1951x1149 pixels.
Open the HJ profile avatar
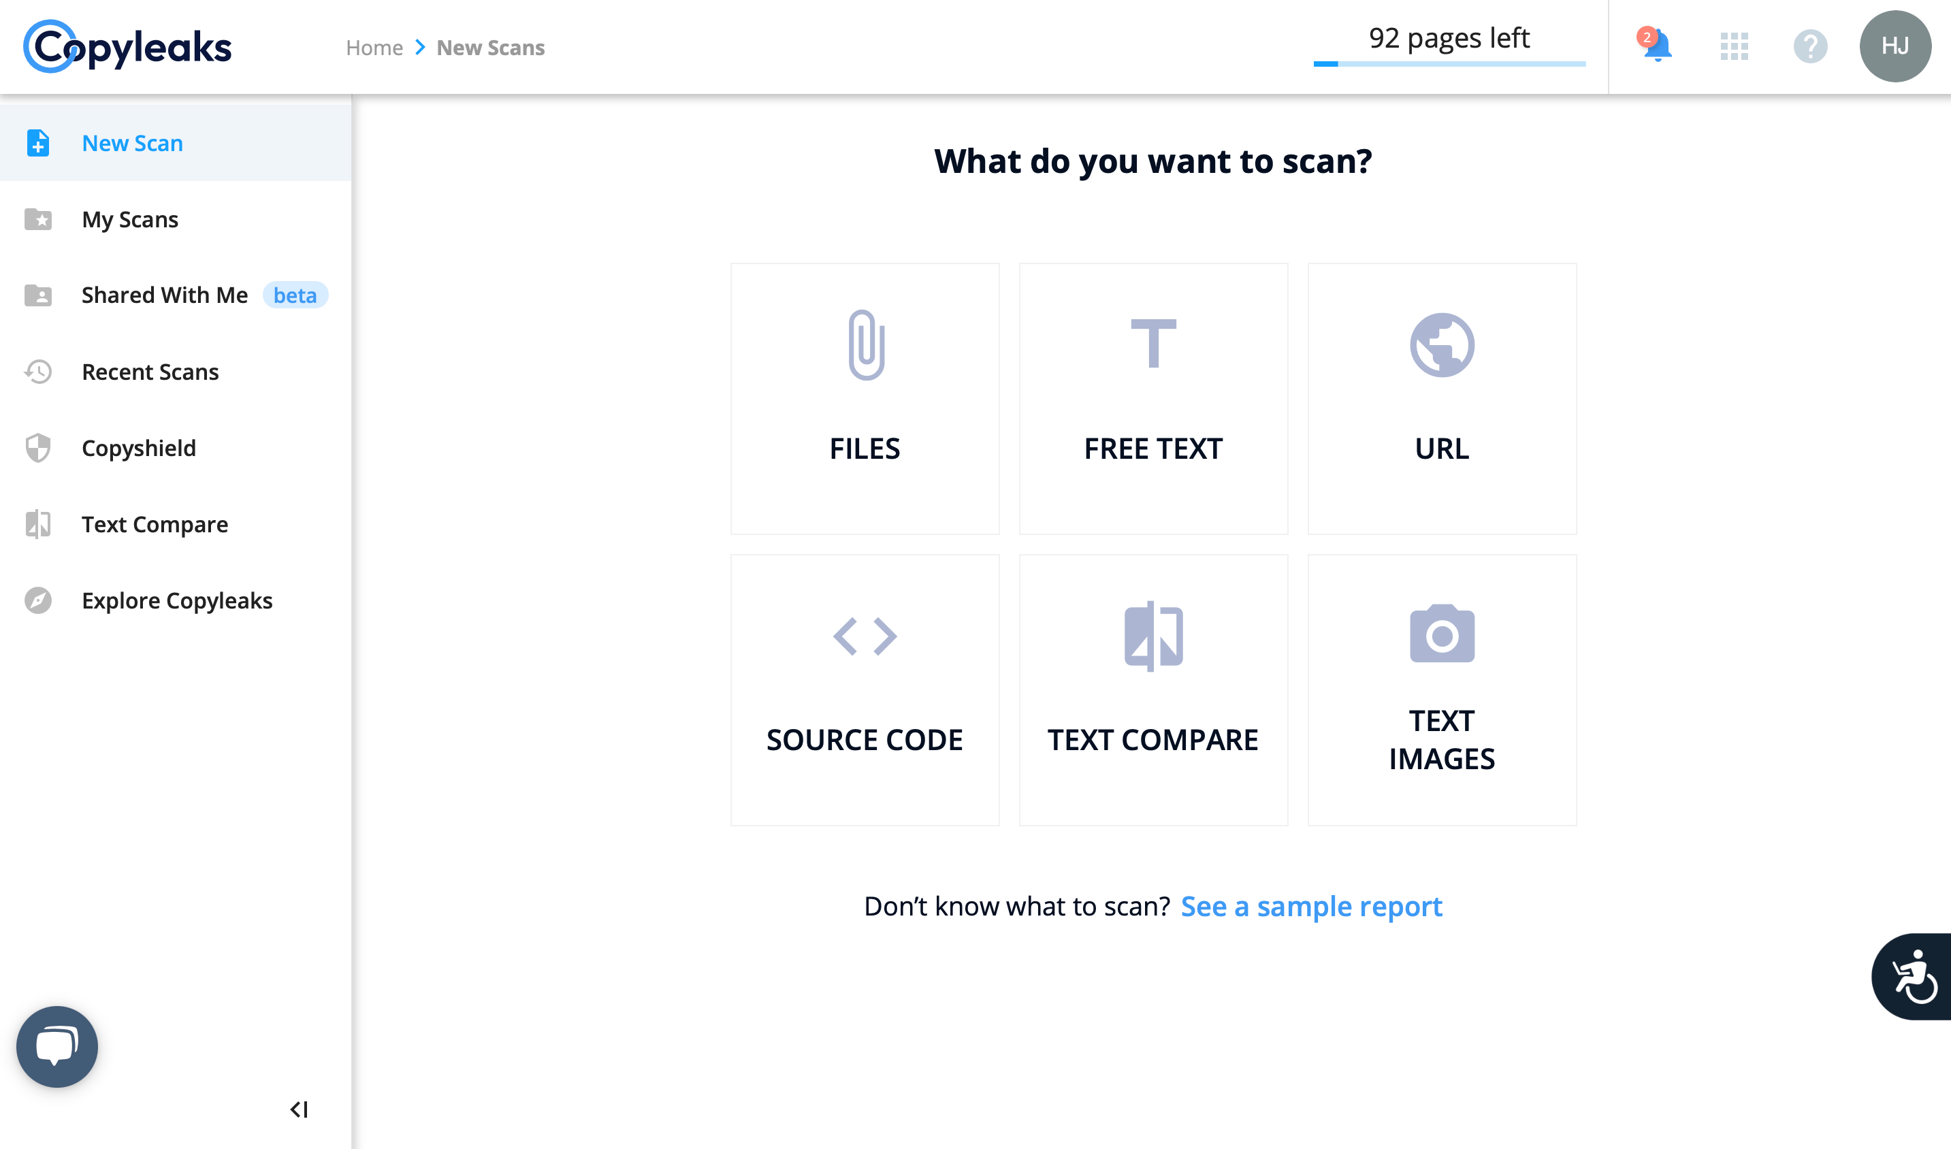point(1894,46)
